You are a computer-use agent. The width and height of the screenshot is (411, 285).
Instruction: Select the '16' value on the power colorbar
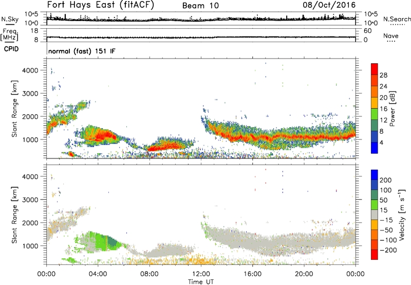pyautogui.click(x=383, y=109)
